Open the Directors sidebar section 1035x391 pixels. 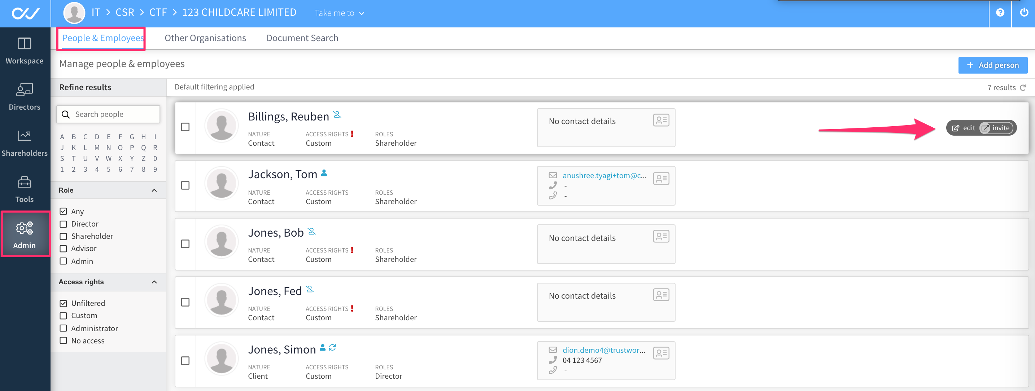(x=25, y=97)
